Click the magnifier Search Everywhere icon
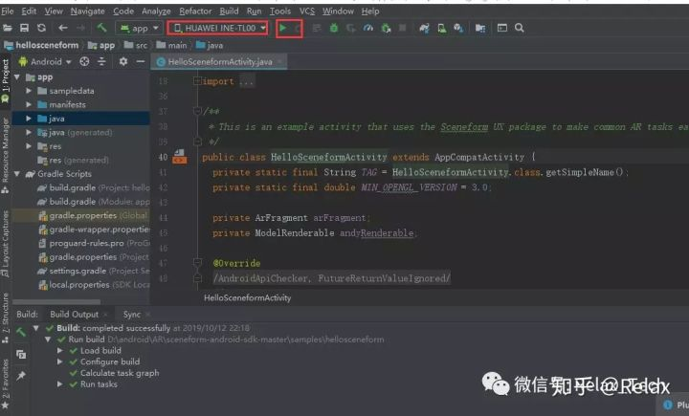This screenshot has width=689, height=416. pyautogui.click(x=519, y=28)
